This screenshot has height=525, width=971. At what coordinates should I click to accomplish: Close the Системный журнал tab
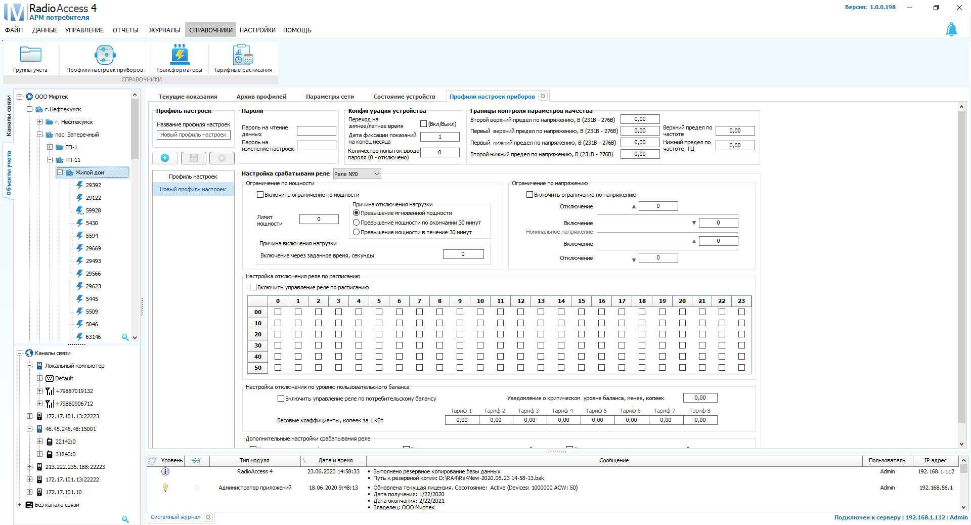pyautogui.click(x=208, y=517)
